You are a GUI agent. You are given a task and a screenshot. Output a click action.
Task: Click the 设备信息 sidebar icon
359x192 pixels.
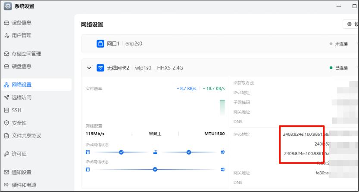click(6, 23)
